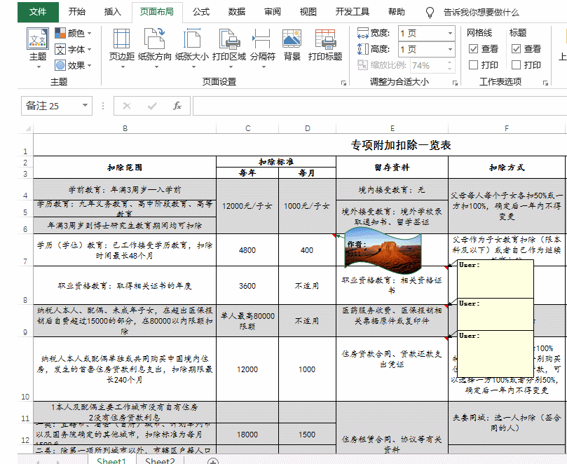Switch to the 数据 tab

[237, 12]
